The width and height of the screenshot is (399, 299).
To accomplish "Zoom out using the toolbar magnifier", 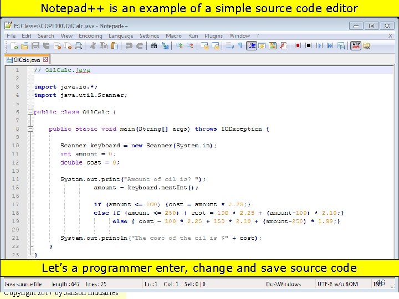I will point(190,46).
